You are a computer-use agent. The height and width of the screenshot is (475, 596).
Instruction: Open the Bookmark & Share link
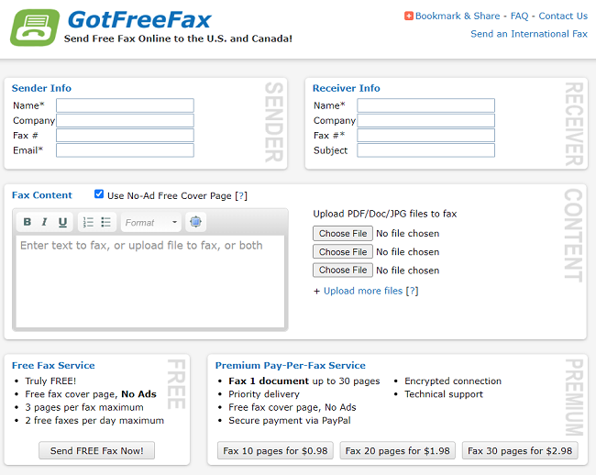click(x=458, y=16)
